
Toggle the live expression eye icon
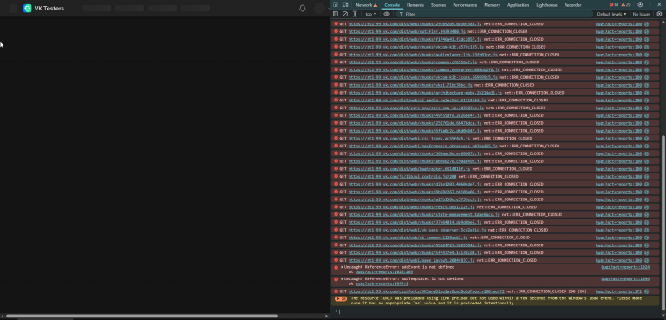[x=387, y=14]
